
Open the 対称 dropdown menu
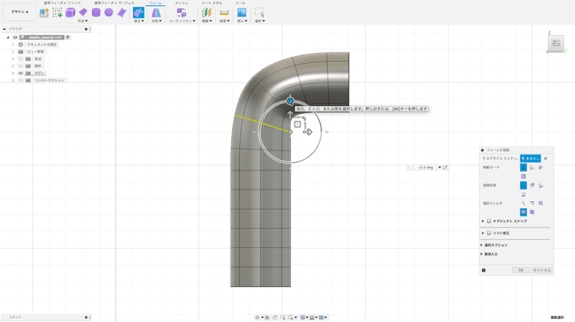click(x=157, y=21)
